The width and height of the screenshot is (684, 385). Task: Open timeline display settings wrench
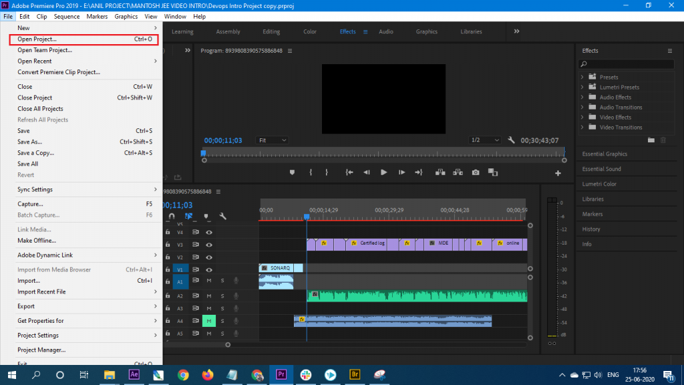[x=223, y=217]
